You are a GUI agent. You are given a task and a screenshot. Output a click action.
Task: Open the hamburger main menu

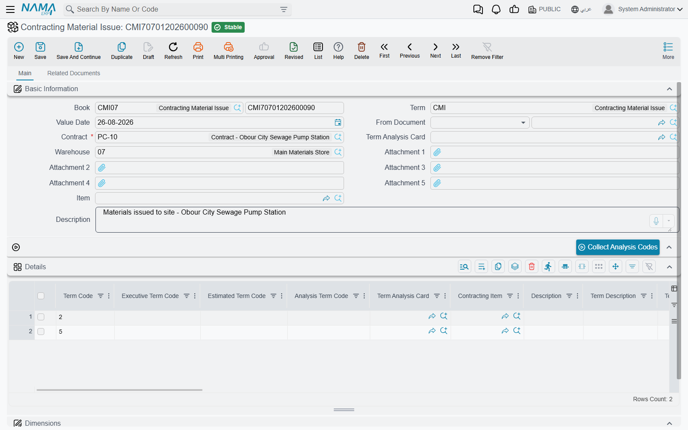click(10, 9)
